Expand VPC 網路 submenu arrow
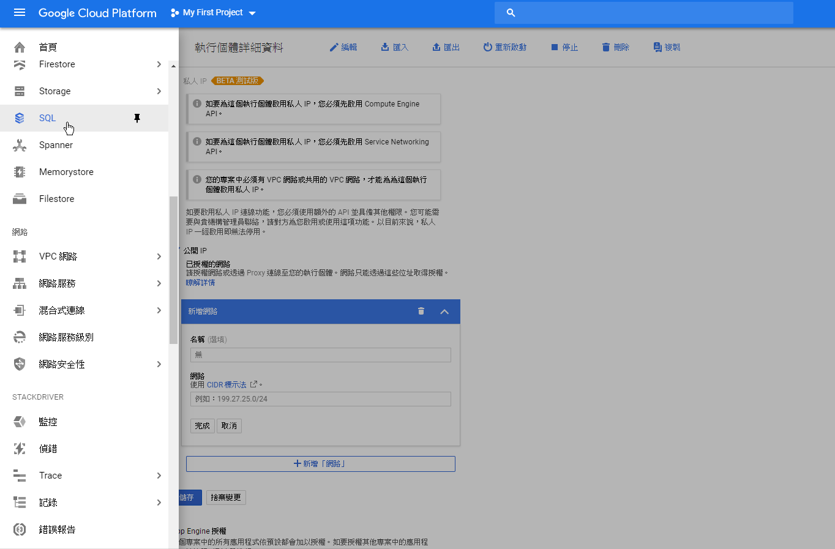Image resolution: width=835 pixels, height=549 pixels. (159, 256)
